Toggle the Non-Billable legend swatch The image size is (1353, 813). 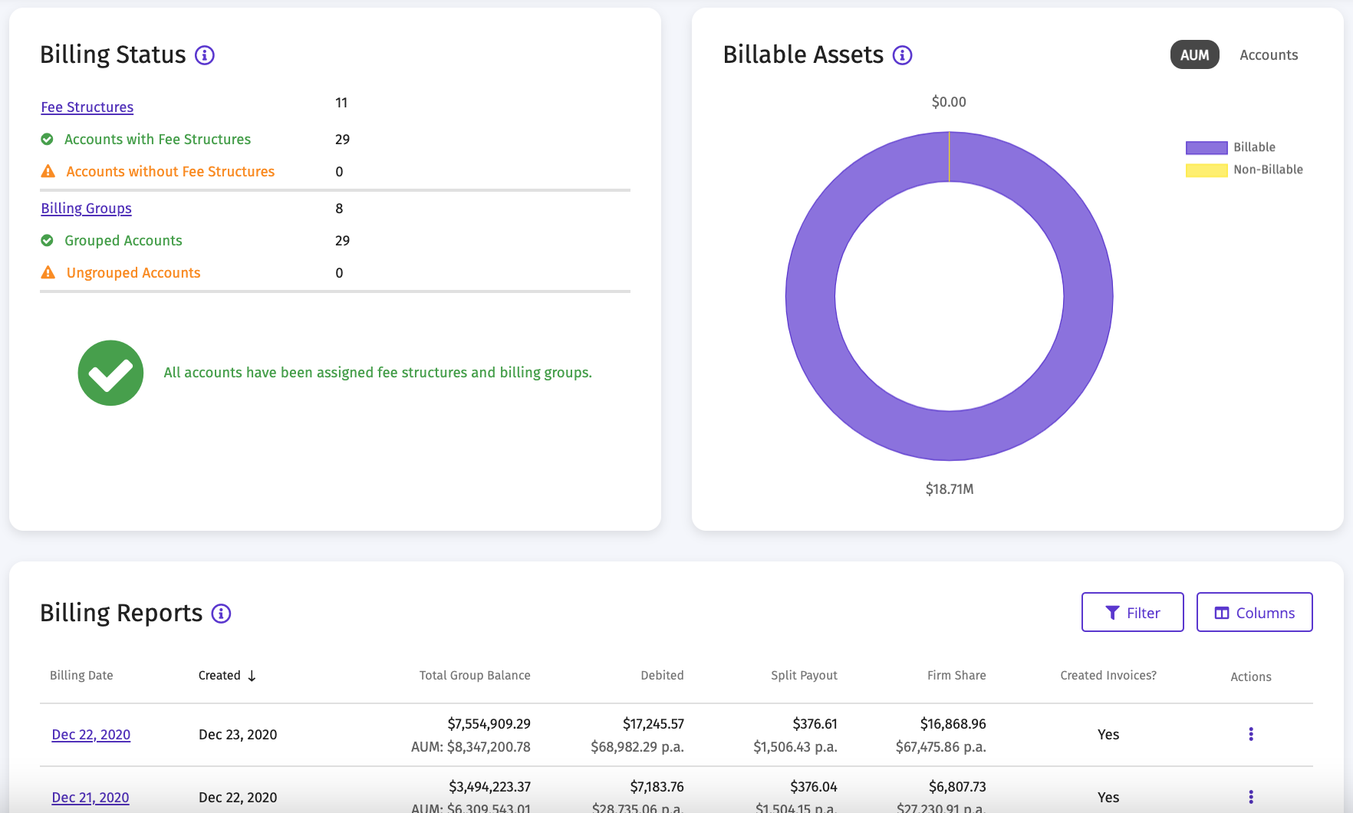tap(1207, 170)
